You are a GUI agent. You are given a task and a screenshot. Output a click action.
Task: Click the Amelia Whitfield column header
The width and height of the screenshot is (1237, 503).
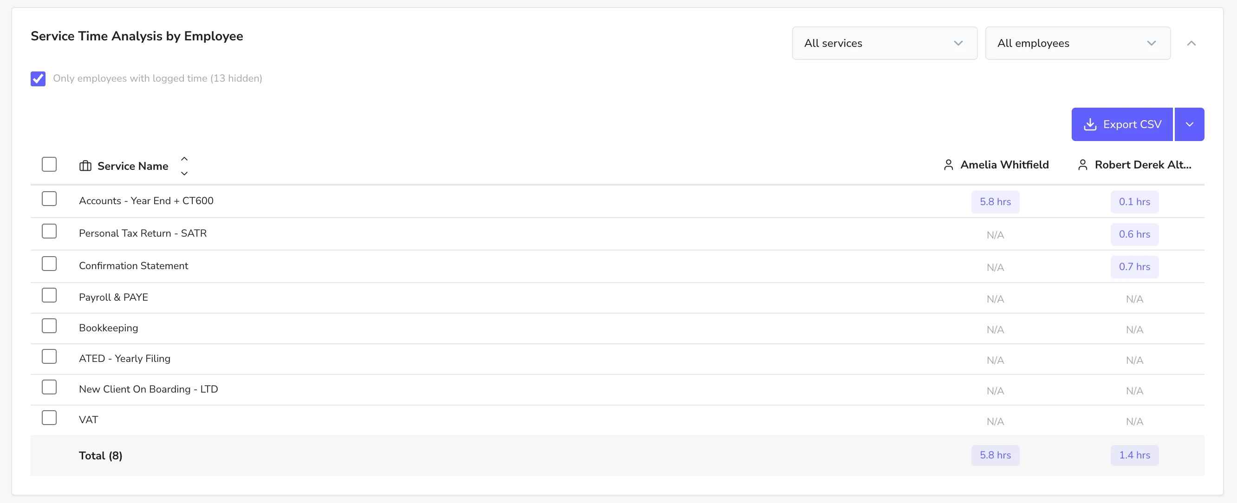[1004, 165]
